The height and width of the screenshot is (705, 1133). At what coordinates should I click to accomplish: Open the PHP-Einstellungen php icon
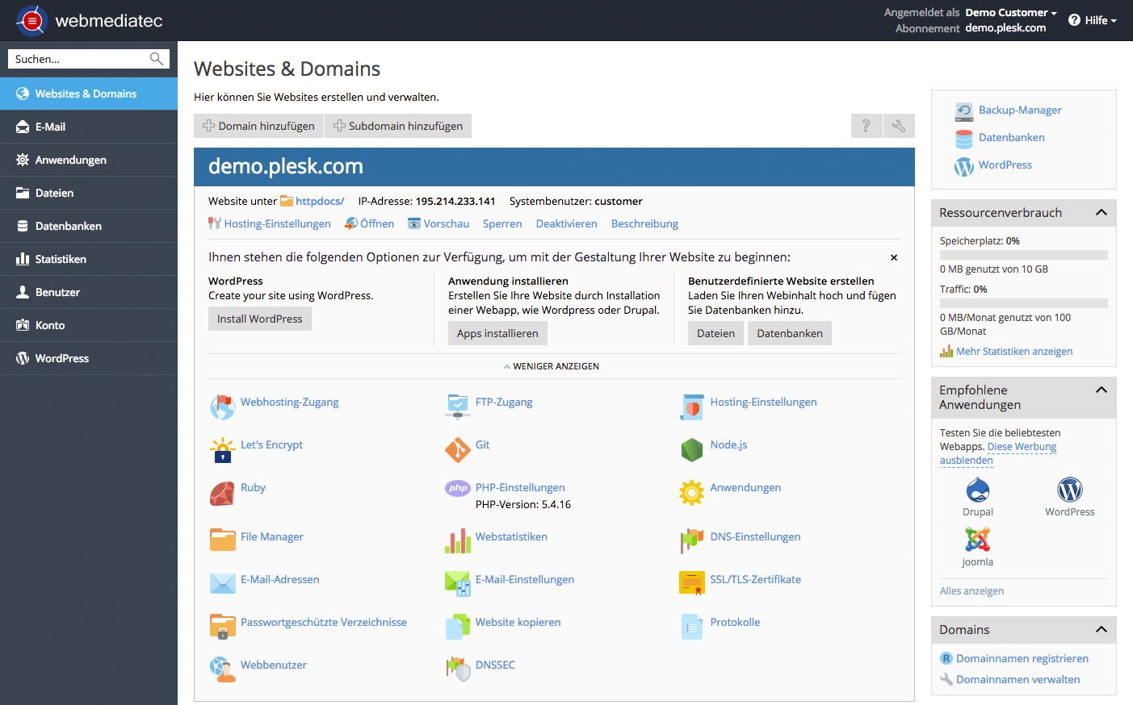click(x=457, y=488)
